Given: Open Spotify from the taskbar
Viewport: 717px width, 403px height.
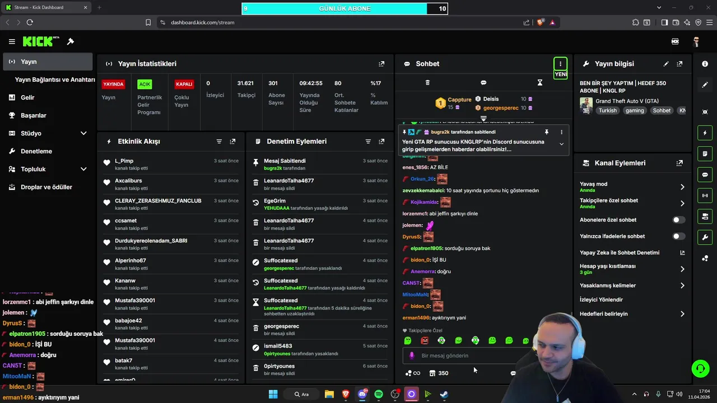Looking at the screenshot, I should 378,394.
